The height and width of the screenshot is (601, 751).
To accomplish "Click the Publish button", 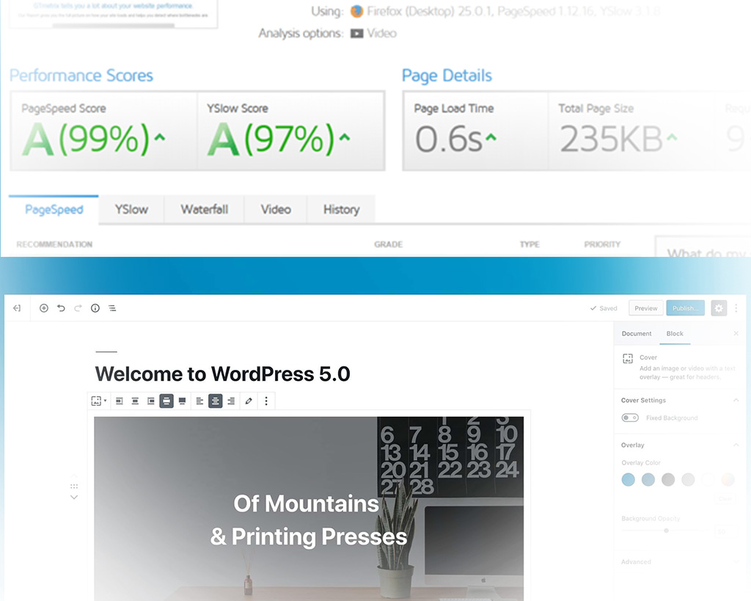I will (686, 308).
